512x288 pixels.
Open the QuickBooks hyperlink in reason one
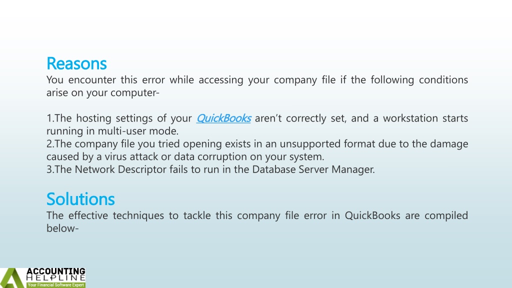[x=223, y=118]
